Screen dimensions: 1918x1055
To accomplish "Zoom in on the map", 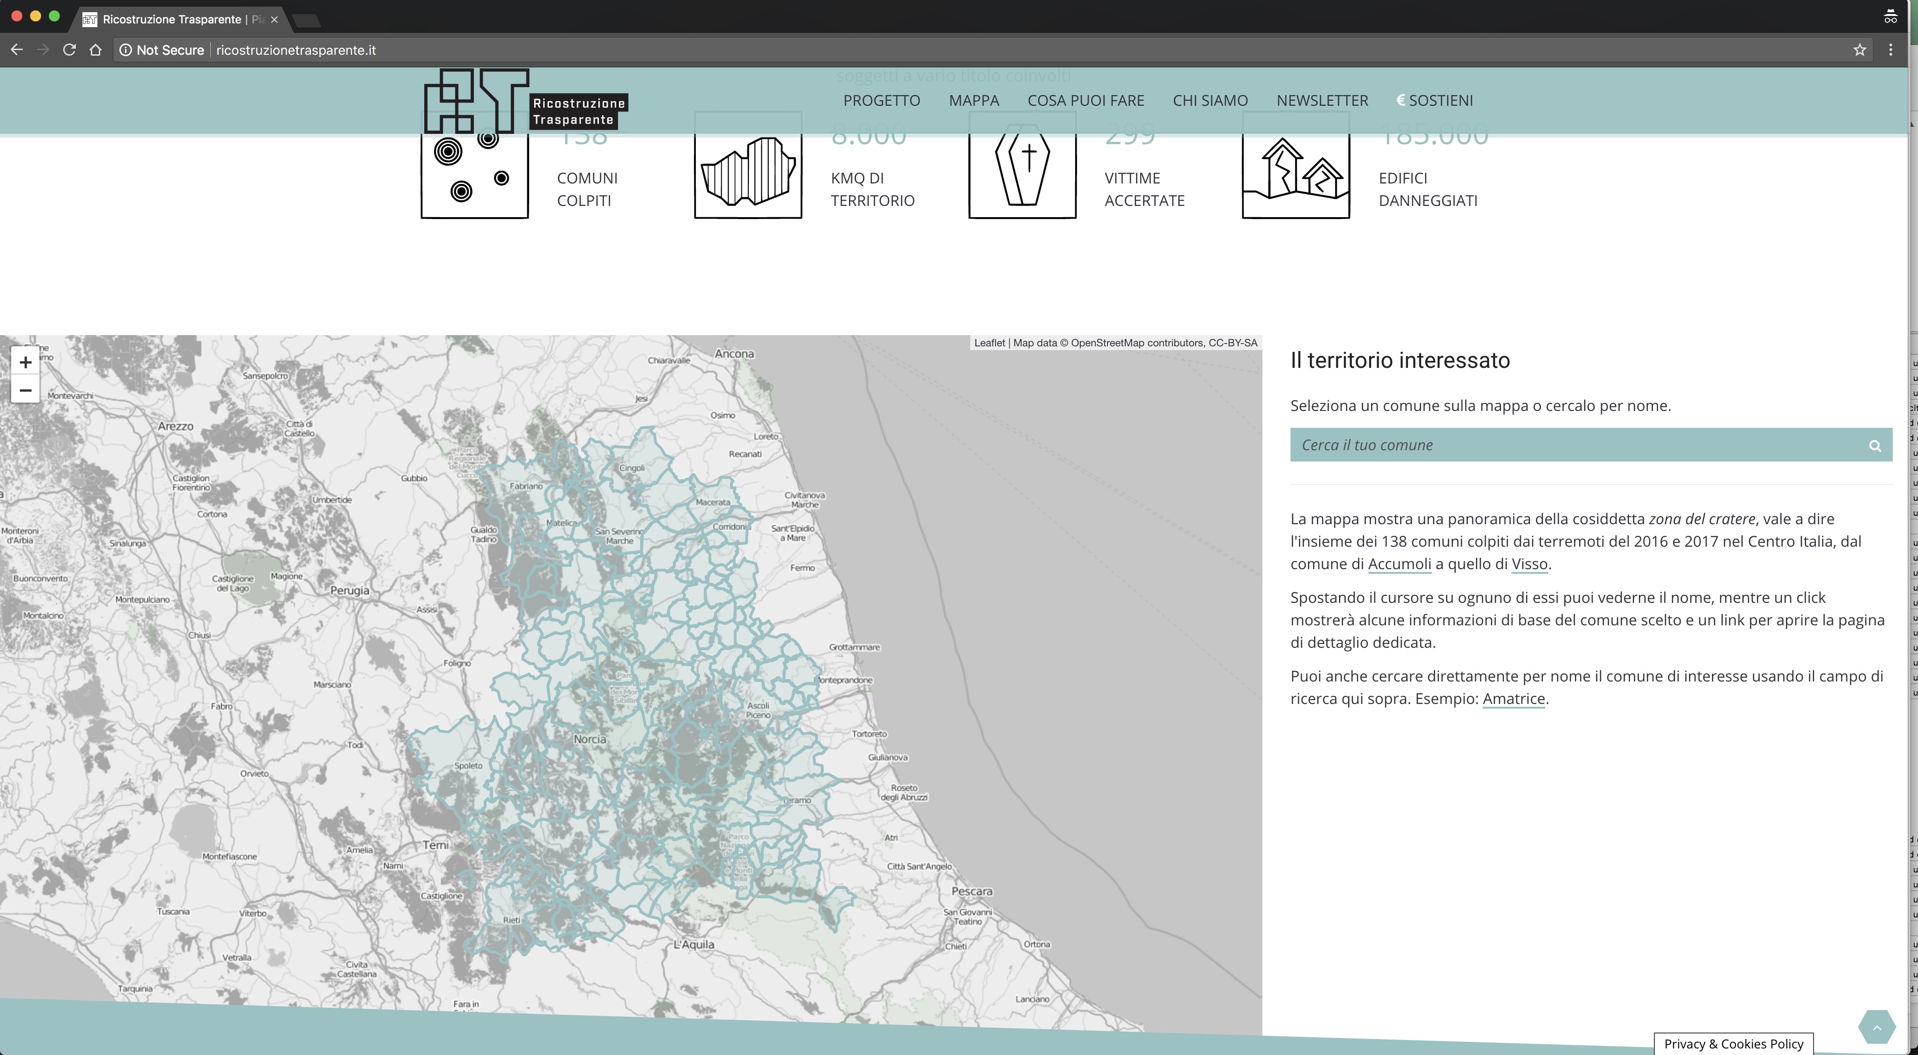I will 25,362.
